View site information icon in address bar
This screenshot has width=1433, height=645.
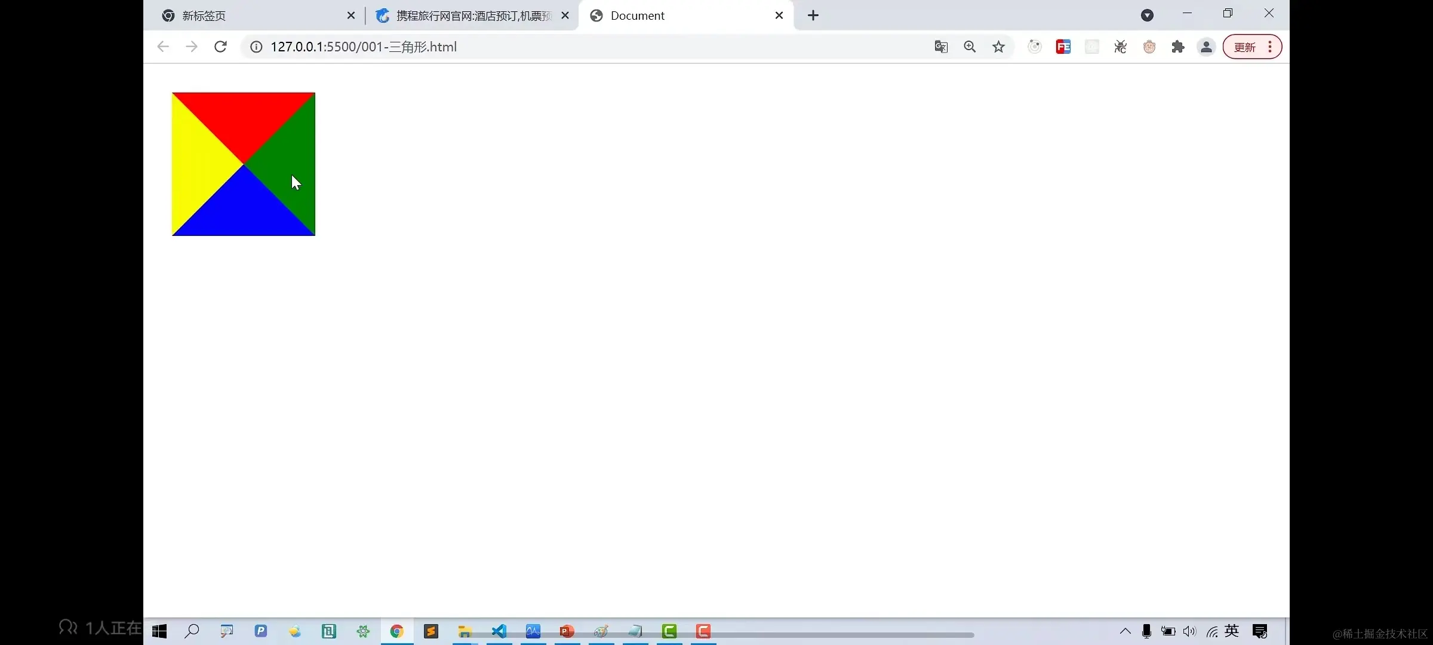[256, 47]
